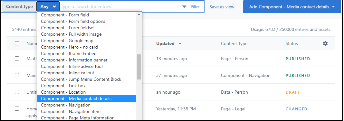Select Component - Form field options
The image size is (344, 121).
coord(87,21)
